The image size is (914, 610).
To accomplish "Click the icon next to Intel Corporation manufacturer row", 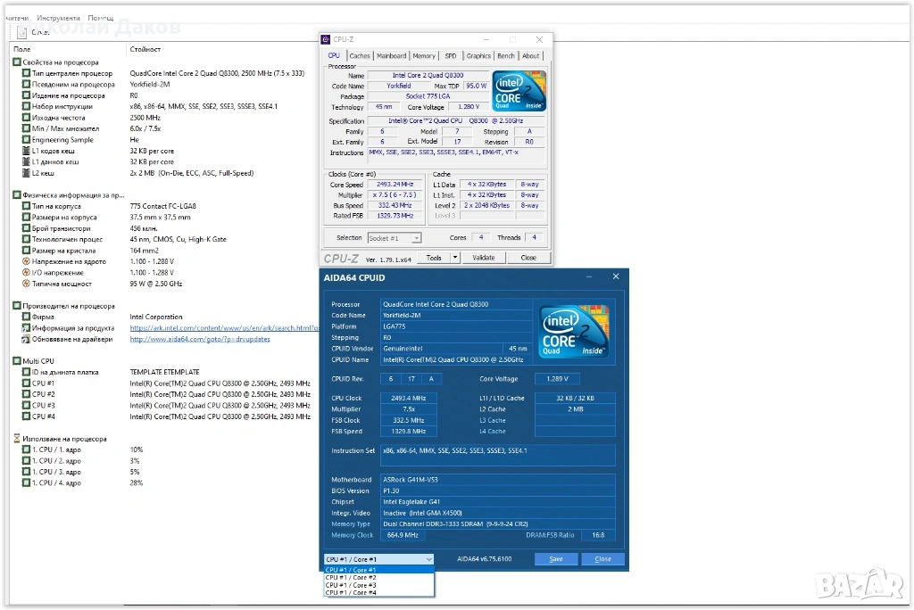I will click(26, 317).
